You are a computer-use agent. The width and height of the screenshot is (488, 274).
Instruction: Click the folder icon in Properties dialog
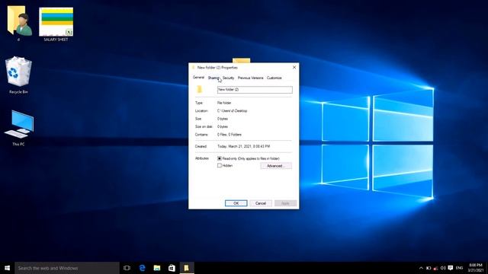pyautogui.click(x=200, y=90)
